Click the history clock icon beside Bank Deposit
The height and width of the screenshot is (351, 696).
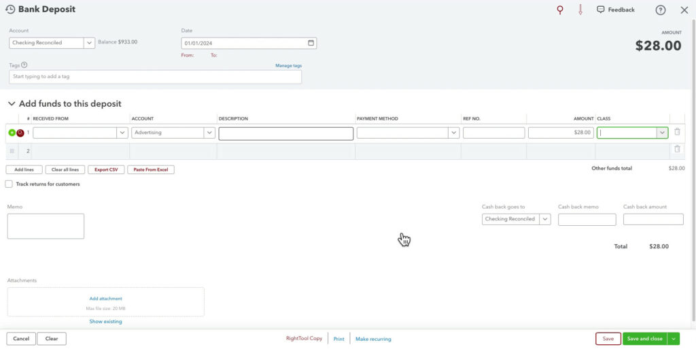pos(10,10)
